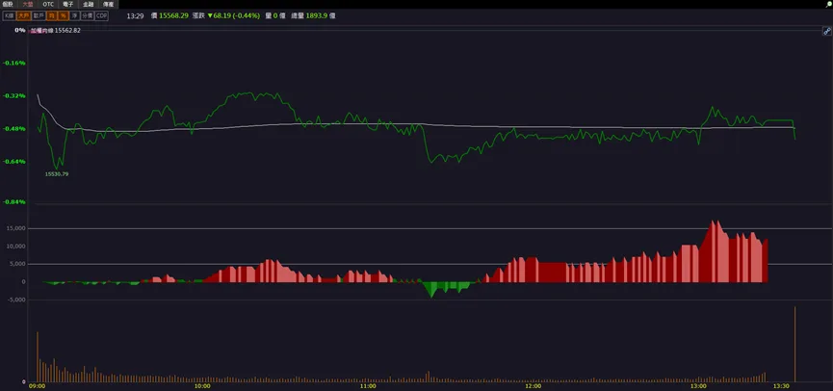Click the 15,000 axis label
833x391 pixels.
17,228
